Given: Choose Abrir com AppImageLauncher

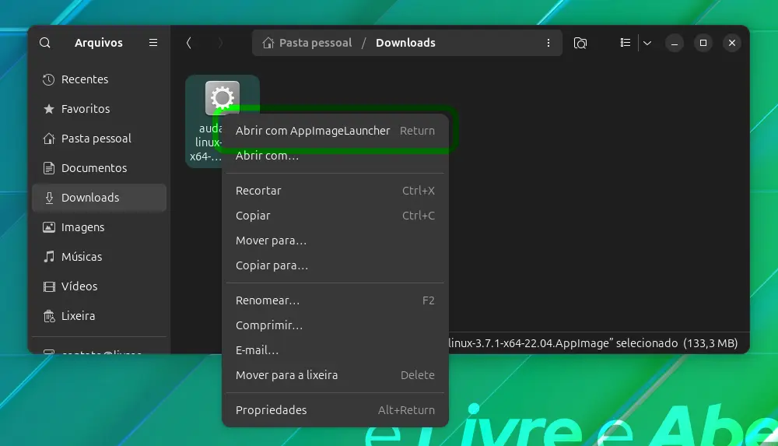Looking at the screenshot, I should tap(335, 131).
